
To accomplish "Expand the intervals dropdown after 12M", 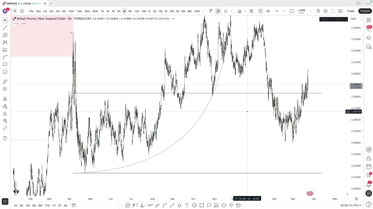I will click(x=203, y=11).
